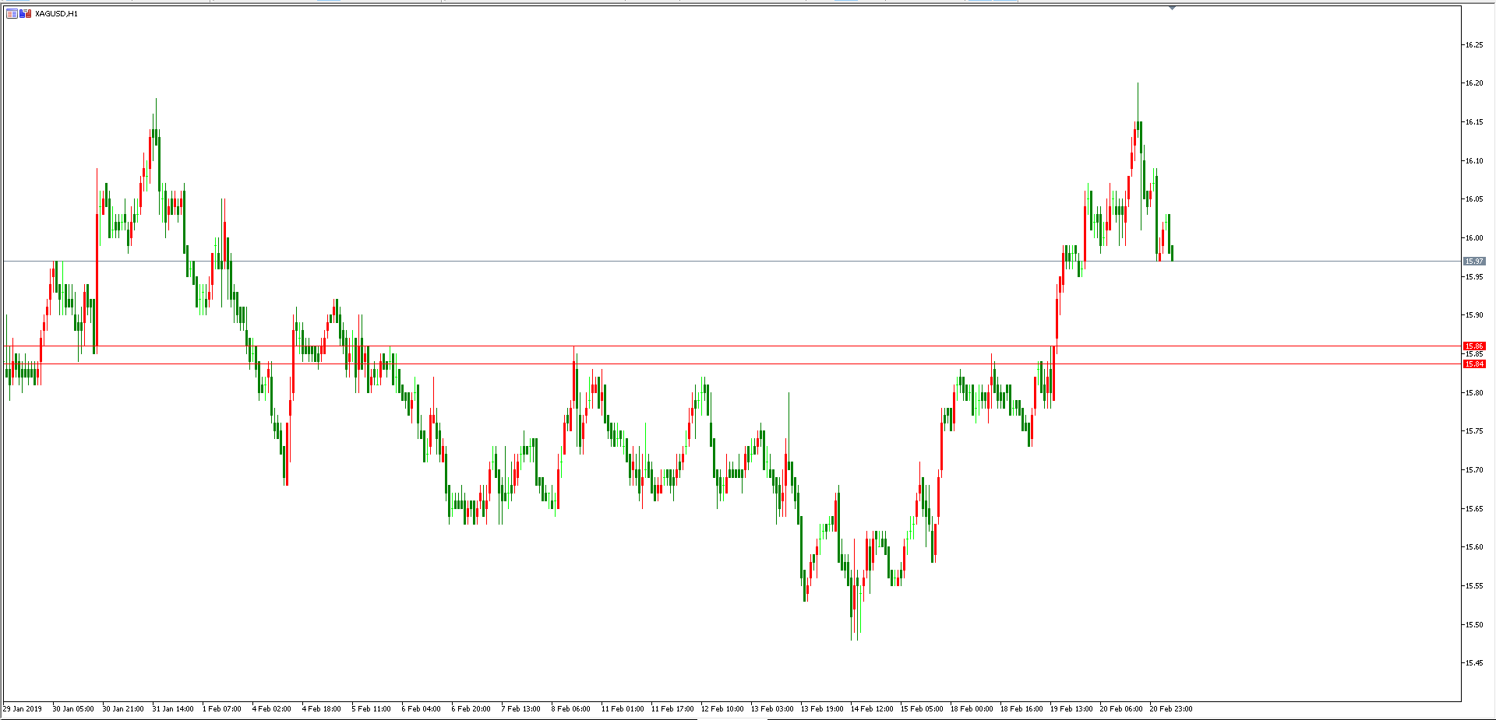This screenshot has height=720, width=1496.
Task: Click the 11 Feb 17:00 time label
Action: tap(672, 709)
